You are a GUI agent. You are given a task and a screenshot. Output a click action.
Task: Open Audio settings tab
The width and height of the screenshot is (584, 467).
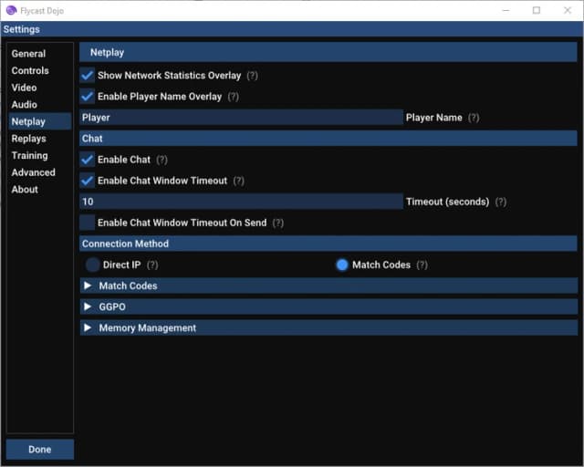40,105
